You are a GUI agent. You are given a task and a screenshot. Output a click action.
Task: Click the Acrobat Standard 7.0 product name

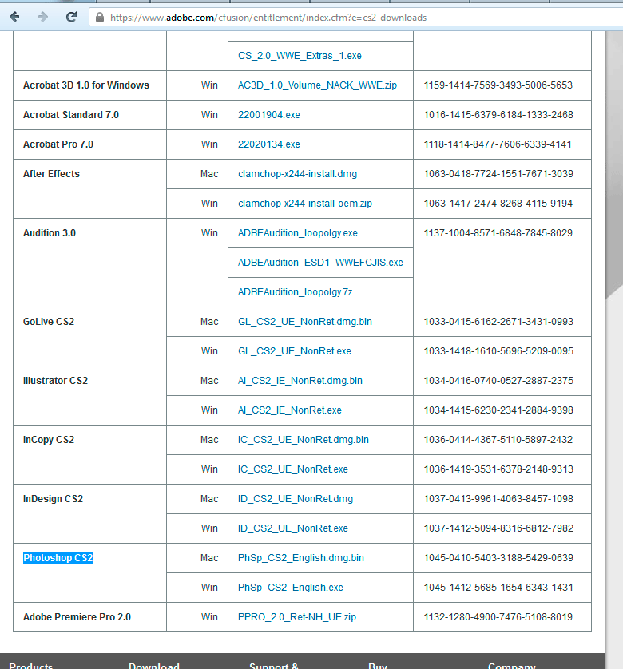pyautogui.click(x=71, y=115)
